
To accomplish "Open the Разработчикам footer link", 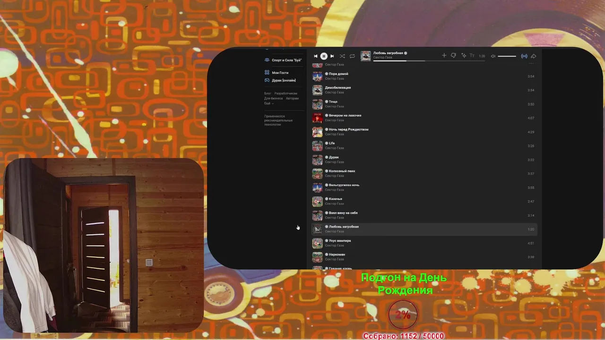I will [286, 93].
